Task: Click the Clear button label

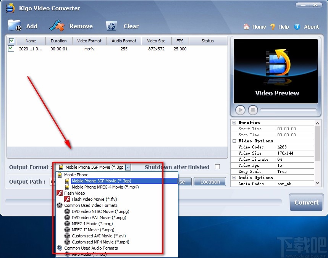Action: tap(131, 26)
